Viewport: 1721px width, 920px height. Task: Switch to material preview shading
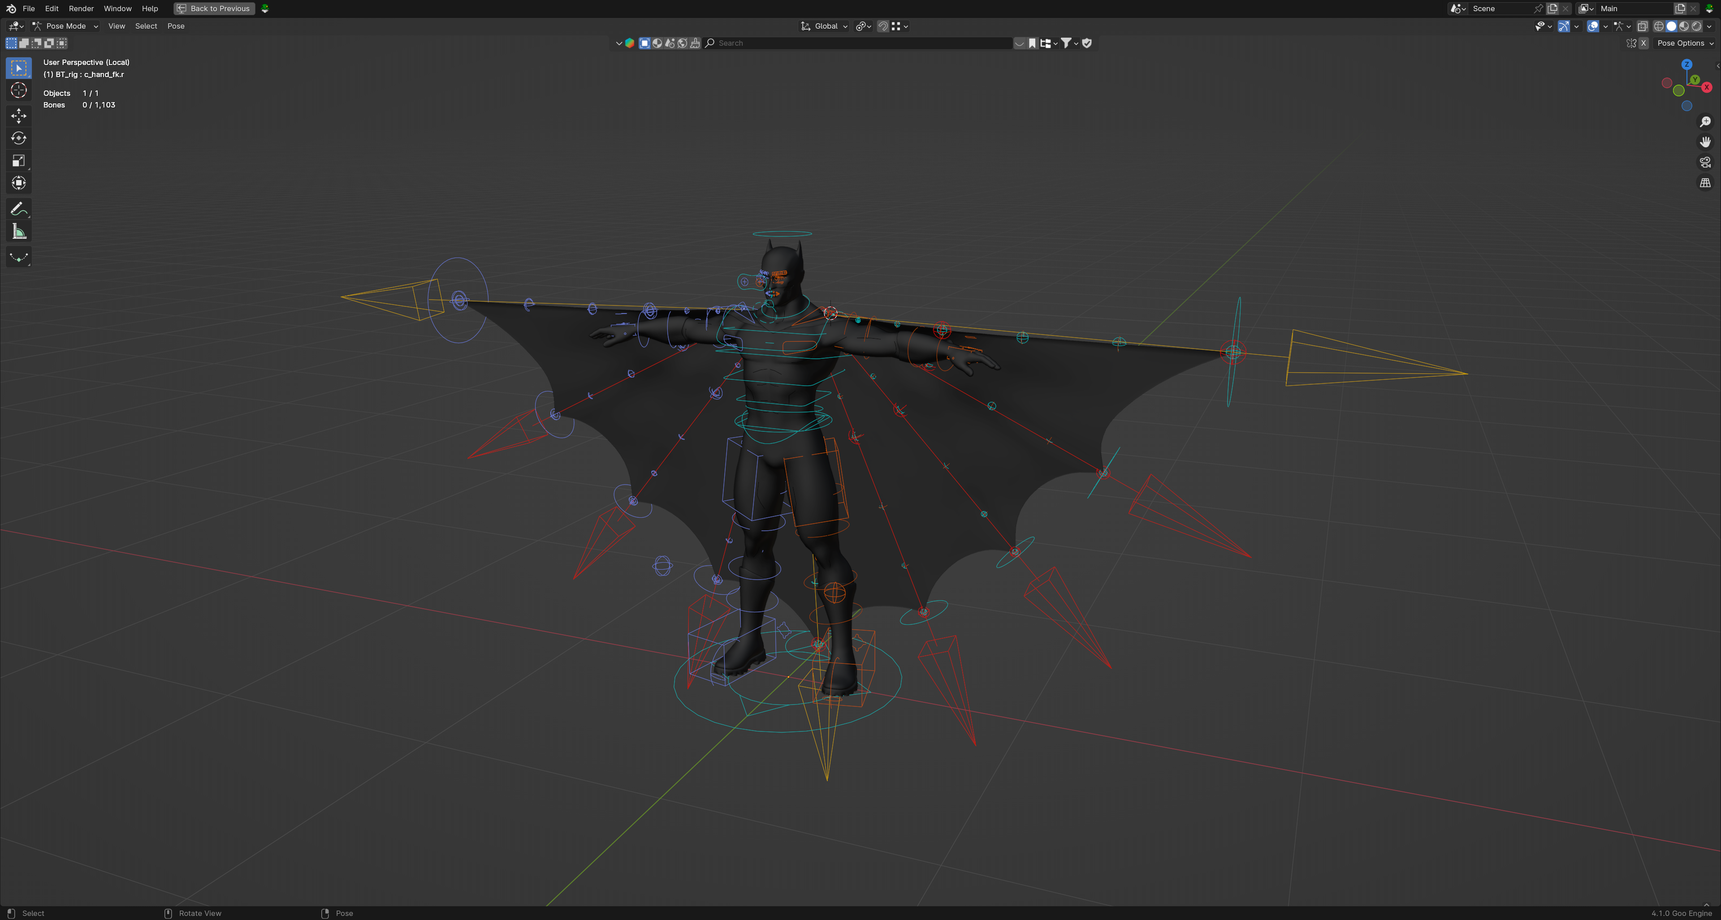[x=1684, y=26]
